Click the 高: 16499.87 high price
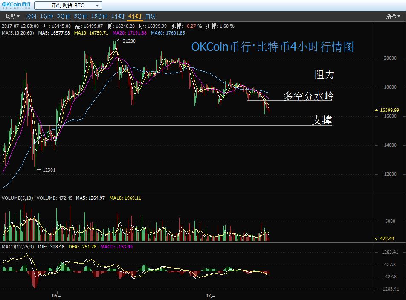406x300 pixels. [89, 26]
